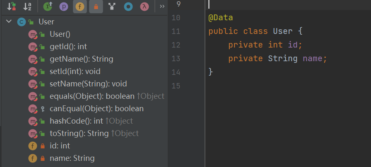The image size is (371, 167).
Task: Select the User() constructor in the structure tree
Action: (x=60, y=34)
